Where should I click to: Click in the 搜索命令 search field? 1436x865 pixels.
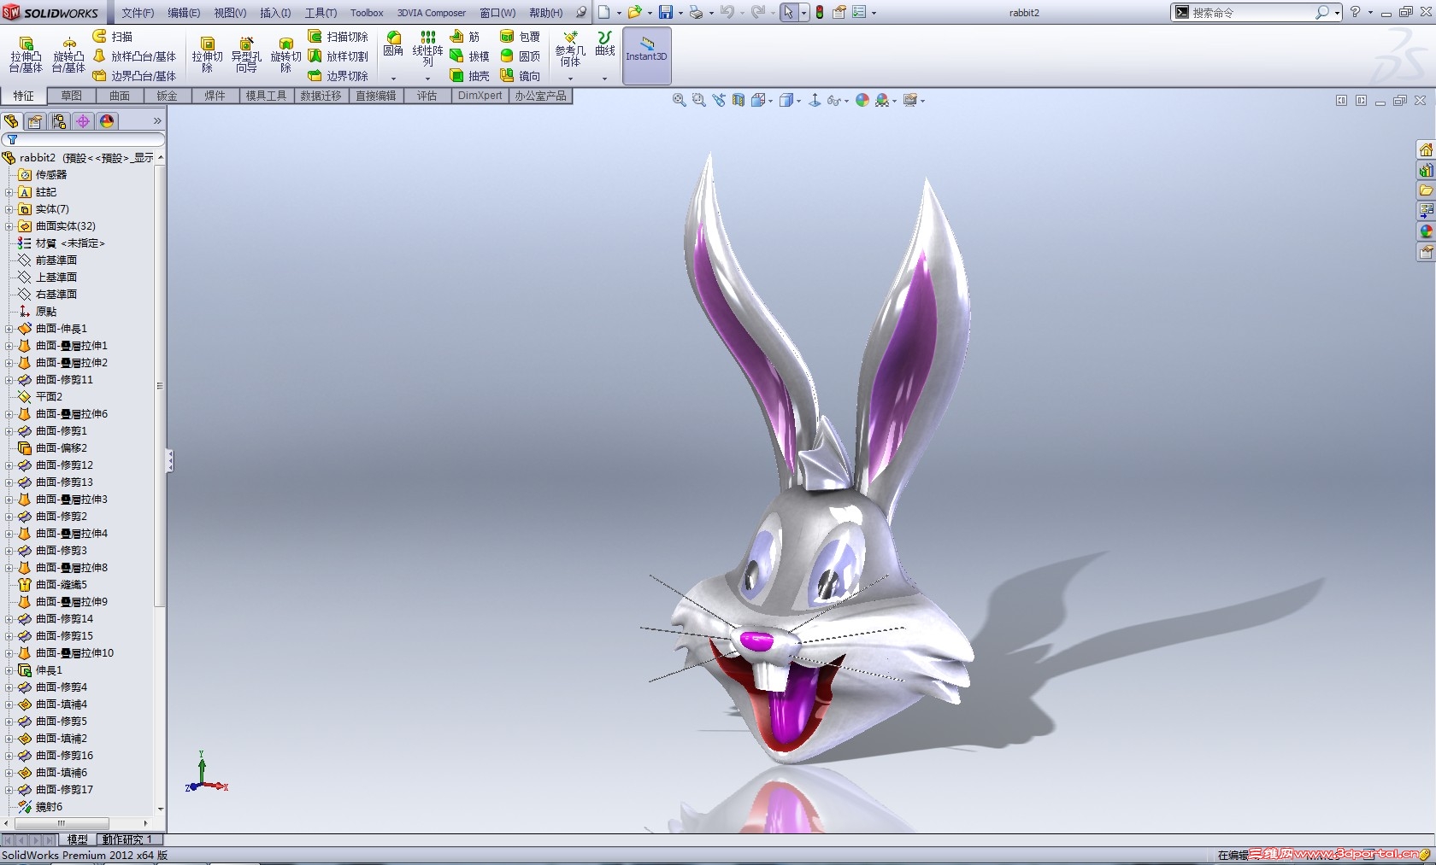pyautogui.click(x=1256, y=12)
